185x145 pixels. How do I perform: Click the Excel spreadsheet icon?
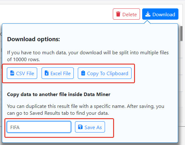point(47,73)
